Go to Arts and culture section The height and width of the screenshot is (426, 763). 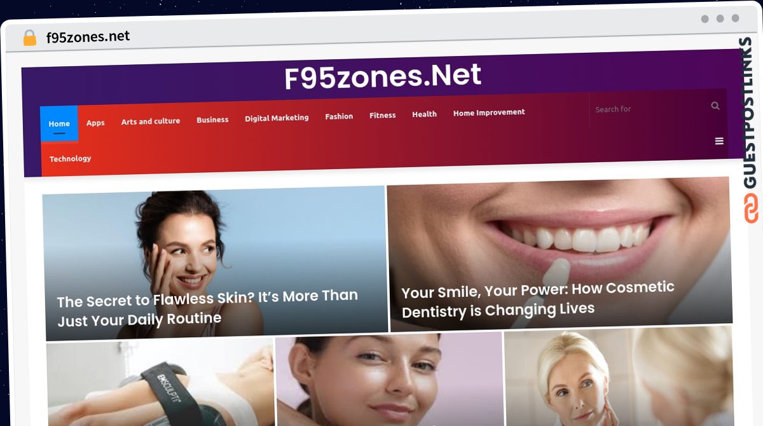[x=151, y=121]
